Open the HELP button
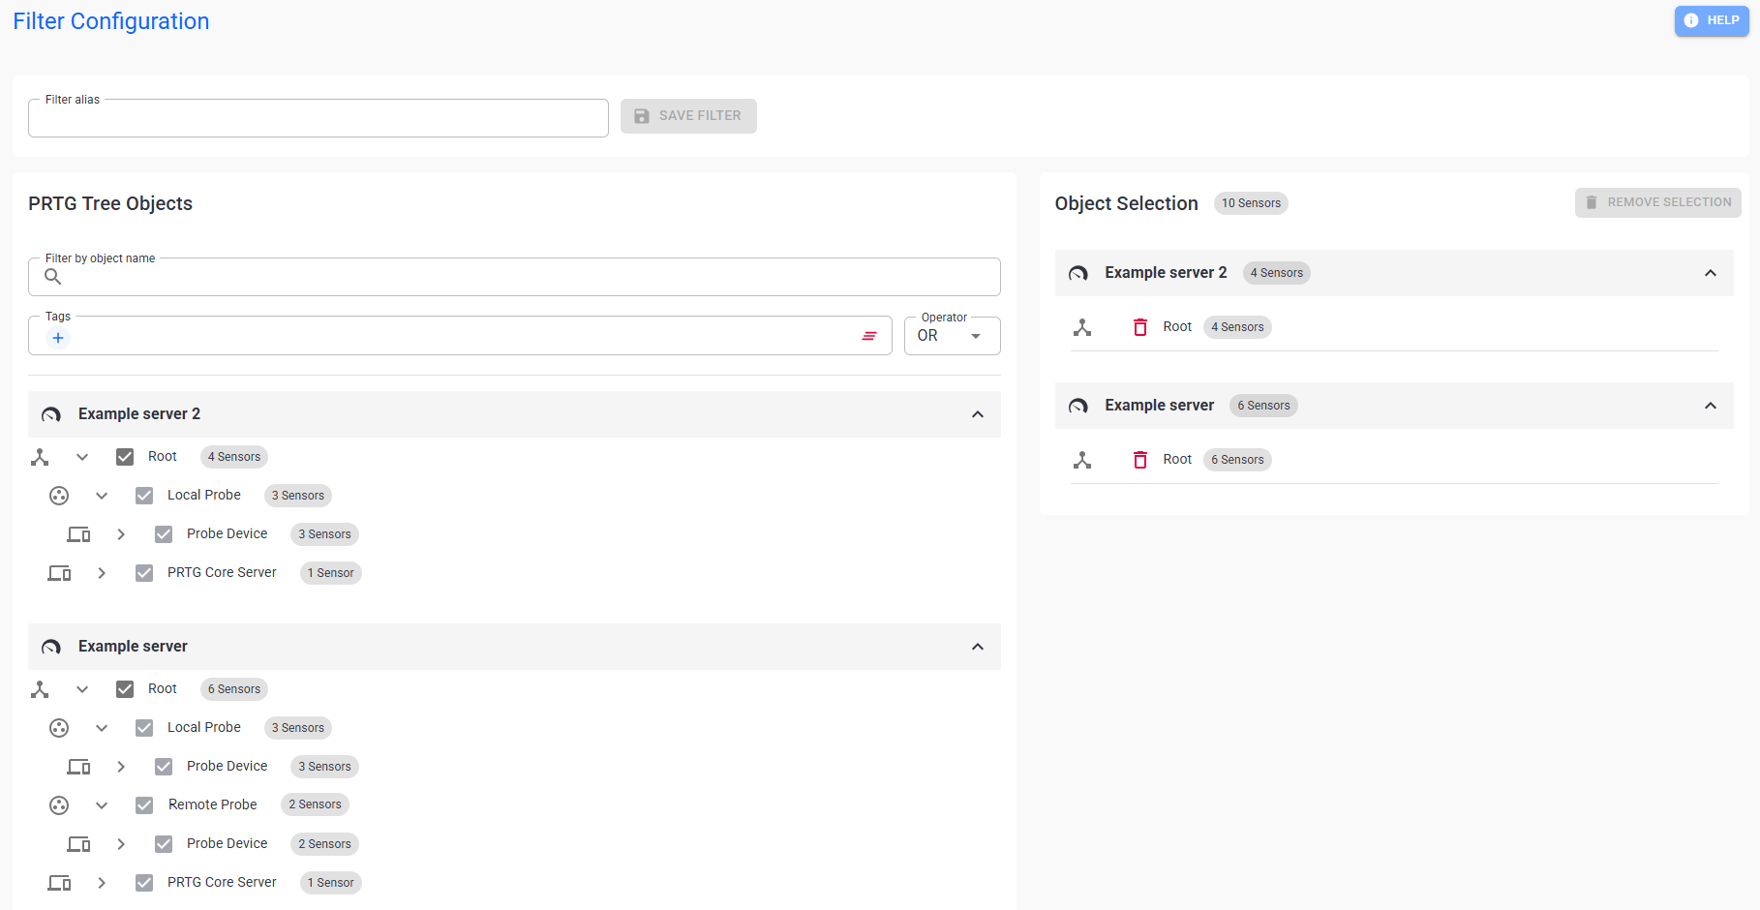The height and width of the screenshot is (910, 1760). 1712,20
